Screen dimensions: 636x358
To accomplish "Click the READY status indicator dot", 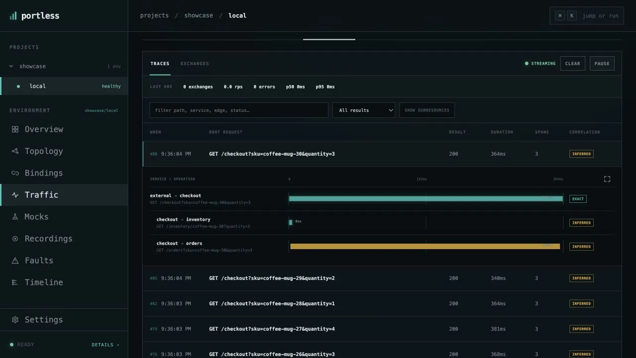I will 11,345.
